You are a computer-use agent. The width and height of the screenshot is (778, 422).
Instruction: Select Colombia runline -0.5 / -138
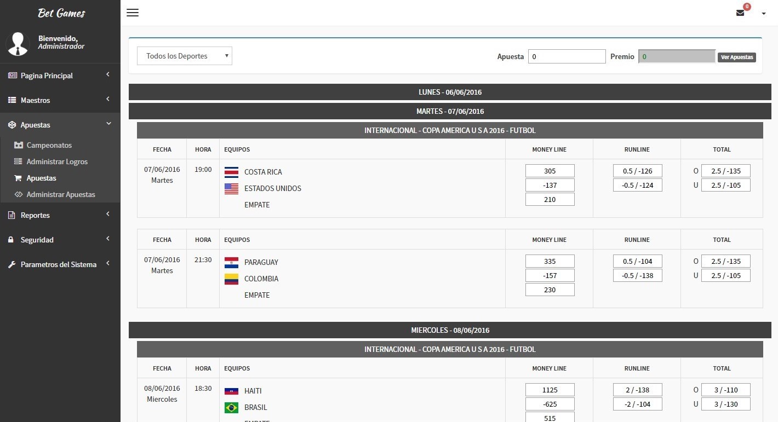(x=637, y=275)
